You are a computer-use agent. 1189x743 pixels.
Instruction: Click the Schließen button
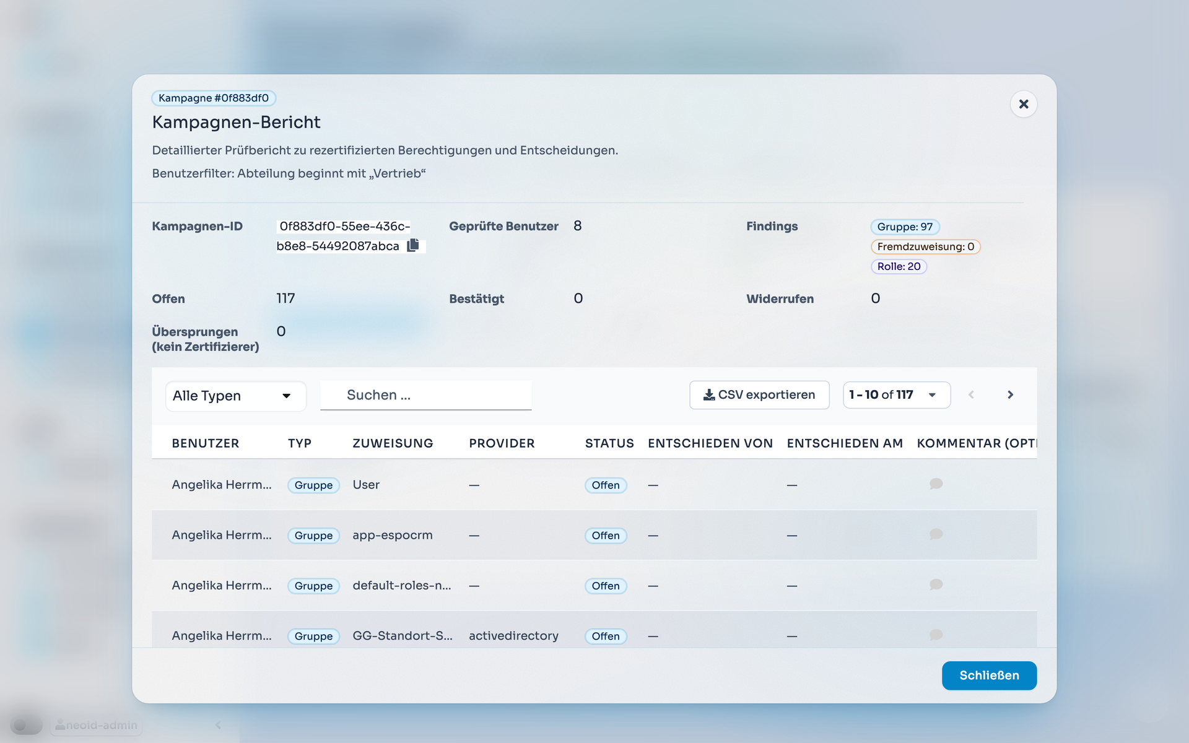tap(989, 676)
